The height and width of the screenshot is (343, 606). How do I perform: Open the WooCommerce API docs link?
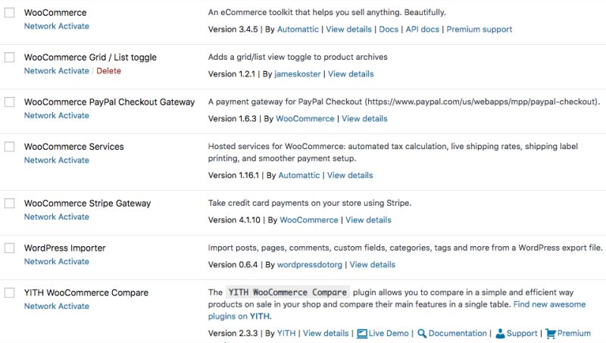[423, 30]
